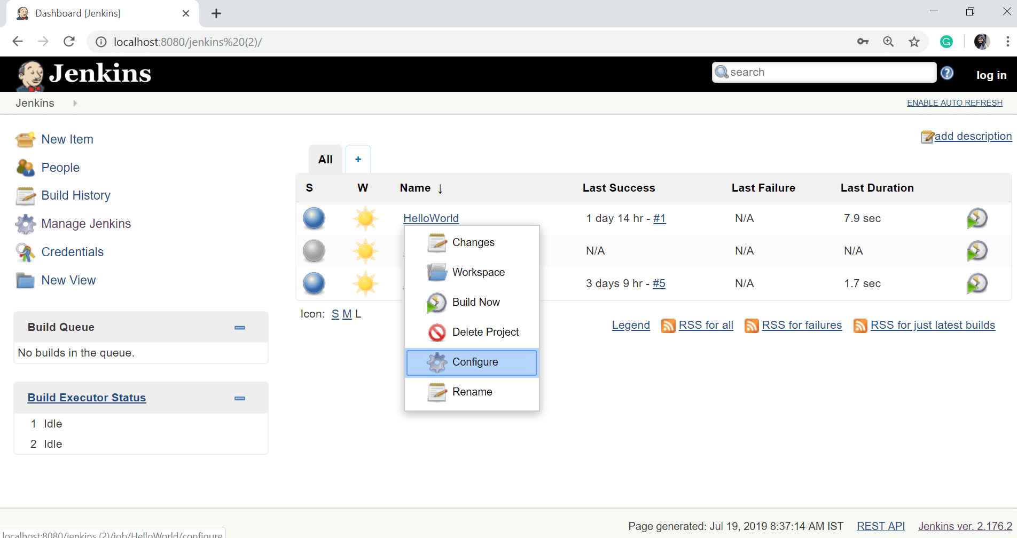
Task: Choose Build Now in the context menu
Action: [x=472, y=302]
